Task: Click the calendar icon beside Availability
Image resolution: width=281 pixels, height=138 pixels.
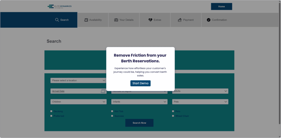Action: (x=86, y=20)
